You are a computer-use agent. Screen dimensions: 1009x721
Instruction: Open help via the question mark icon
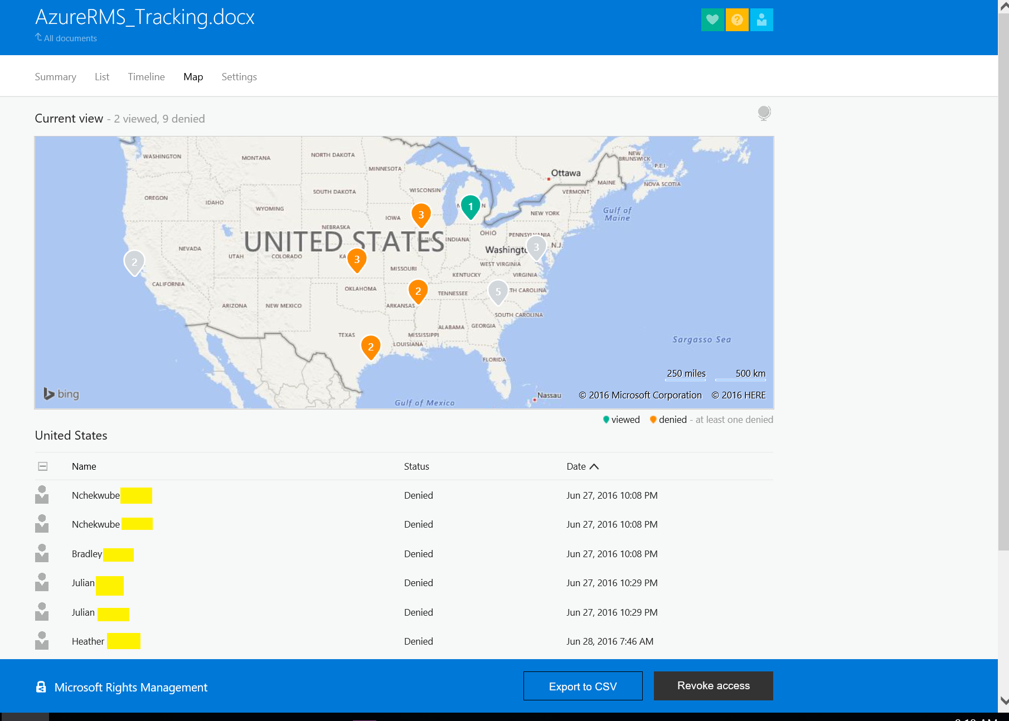[x=737, y=20]
